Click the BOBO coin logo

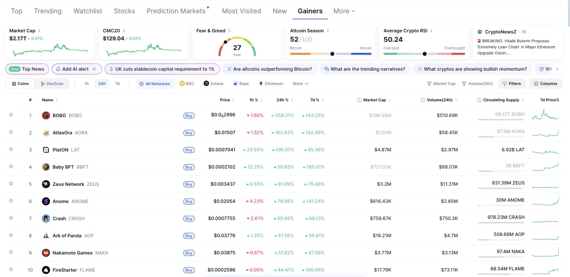coord(46,116)
